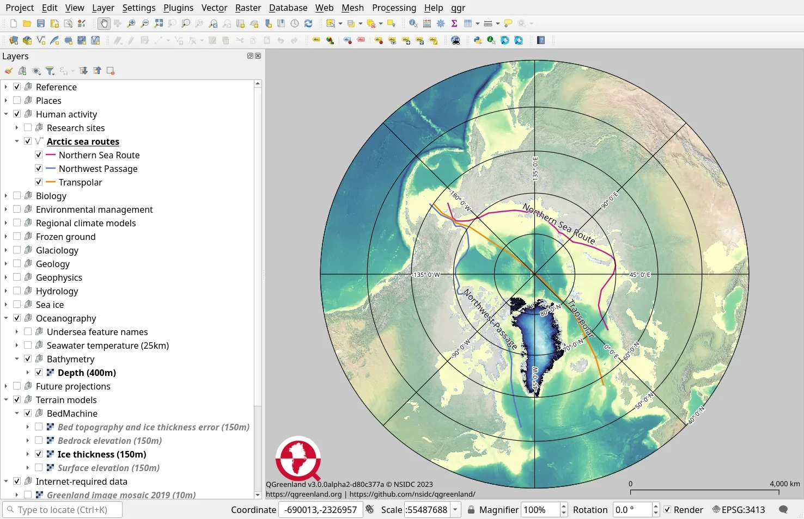Collapse the Arctic sea routes group

click(x=17, y=140)
